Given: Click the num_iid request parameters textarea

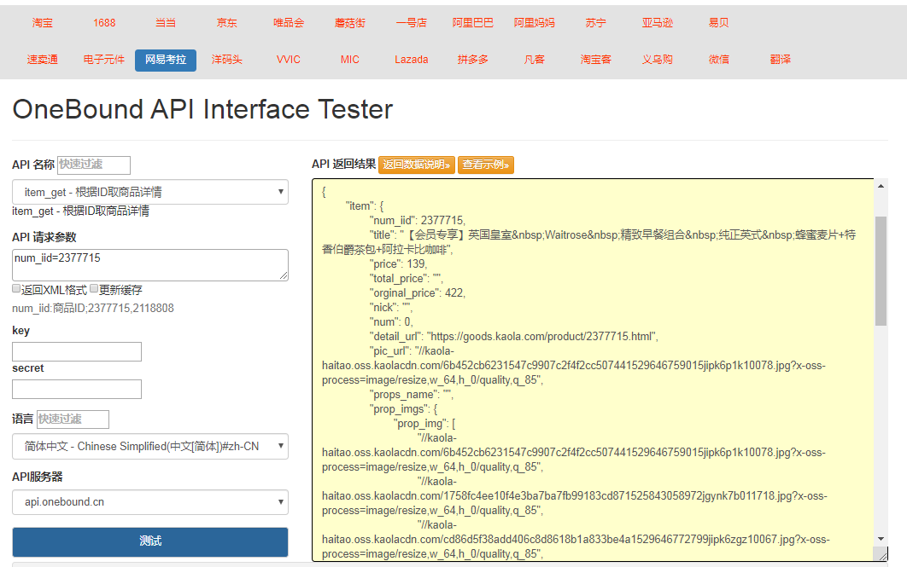Looking at the screenshot, I should 149,265.
